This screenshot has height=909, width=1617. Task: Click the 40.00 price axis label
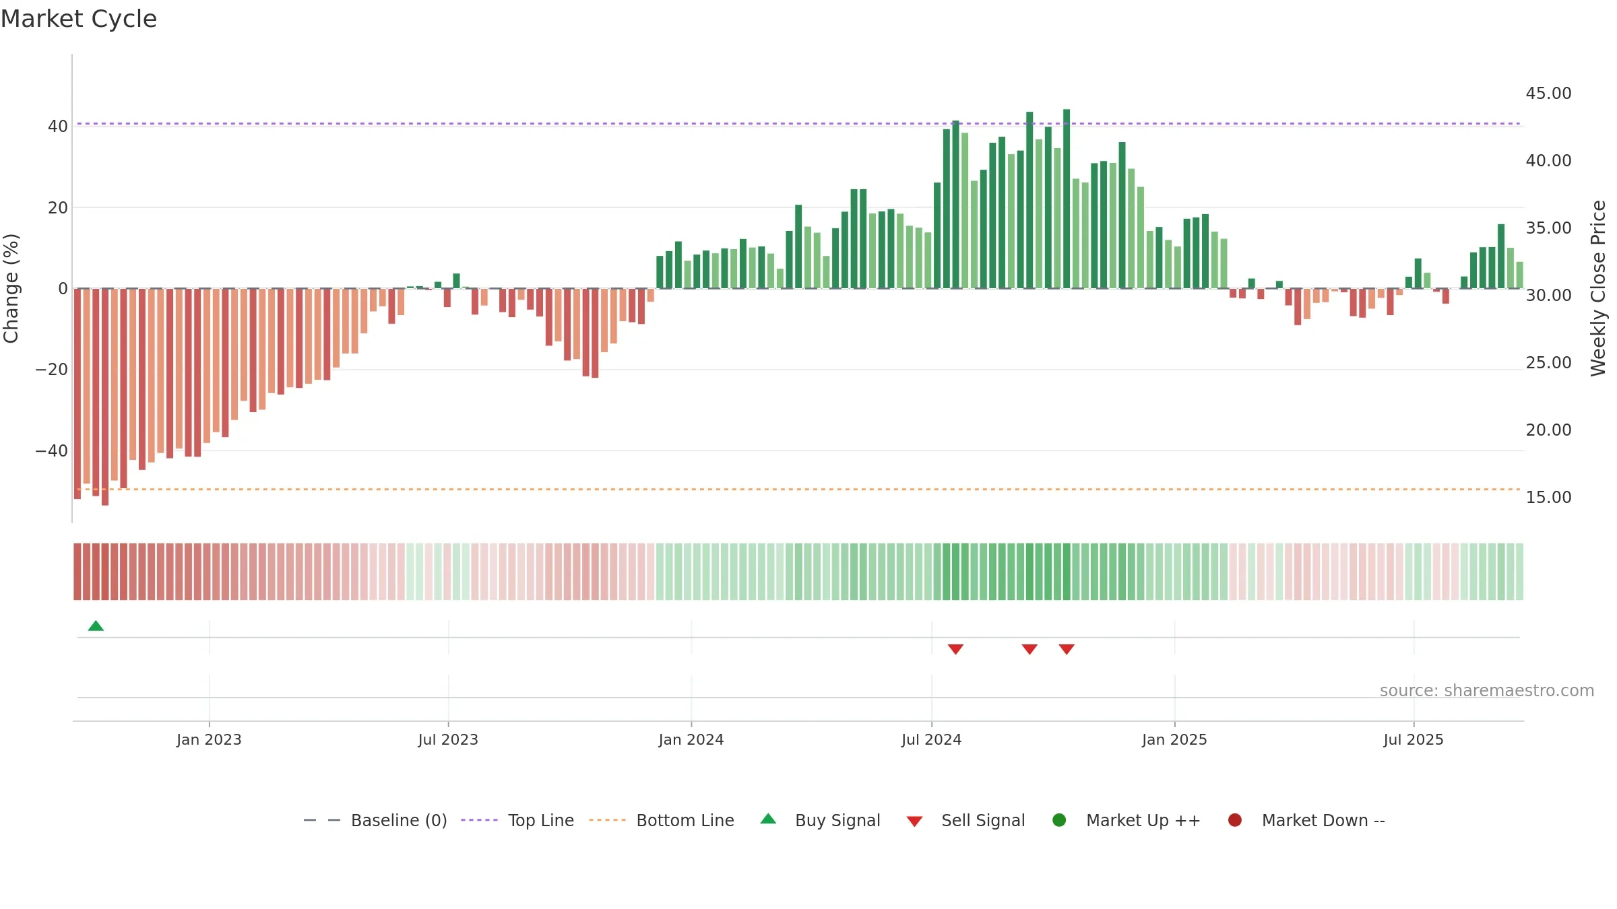[x=1548, y=161]
